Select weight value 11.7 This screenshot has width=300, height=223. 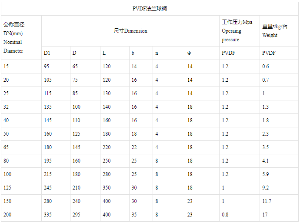[267, 201]
